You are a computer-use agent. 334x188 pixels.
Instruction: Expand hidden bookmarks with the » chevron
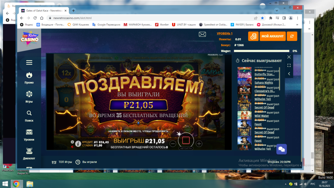point(297,24)
